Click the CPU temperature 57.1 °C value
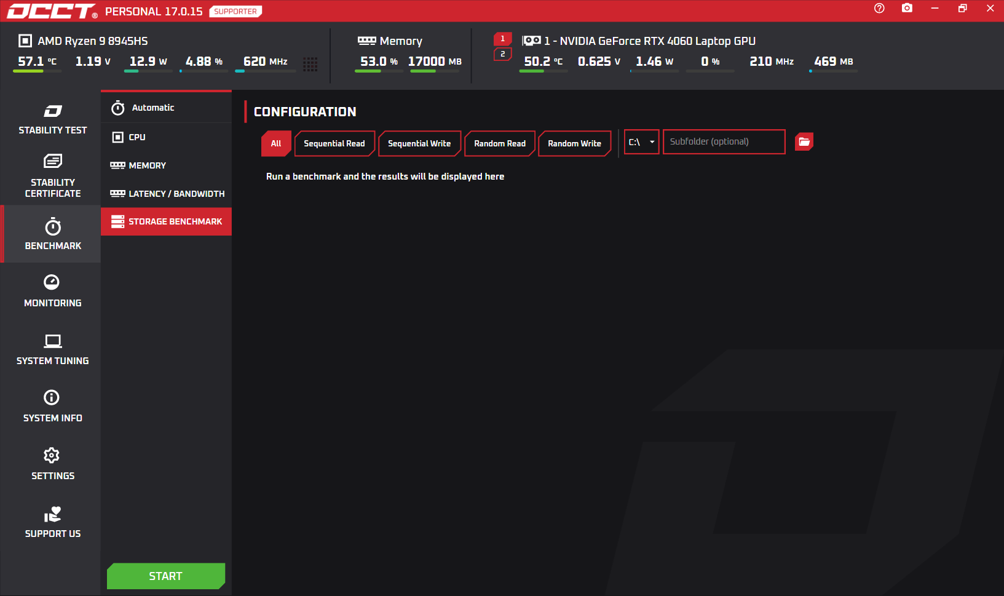1004x596 pixels. [x=38, y=62]
